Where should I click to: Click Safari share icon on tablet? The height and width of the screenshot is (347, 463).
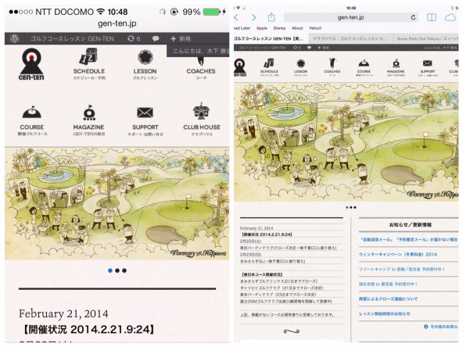click(x=271, y=17)
